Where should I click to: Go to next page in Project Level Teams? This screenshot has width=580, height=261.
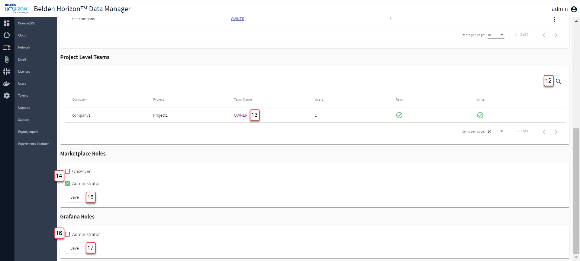[556, 132]
